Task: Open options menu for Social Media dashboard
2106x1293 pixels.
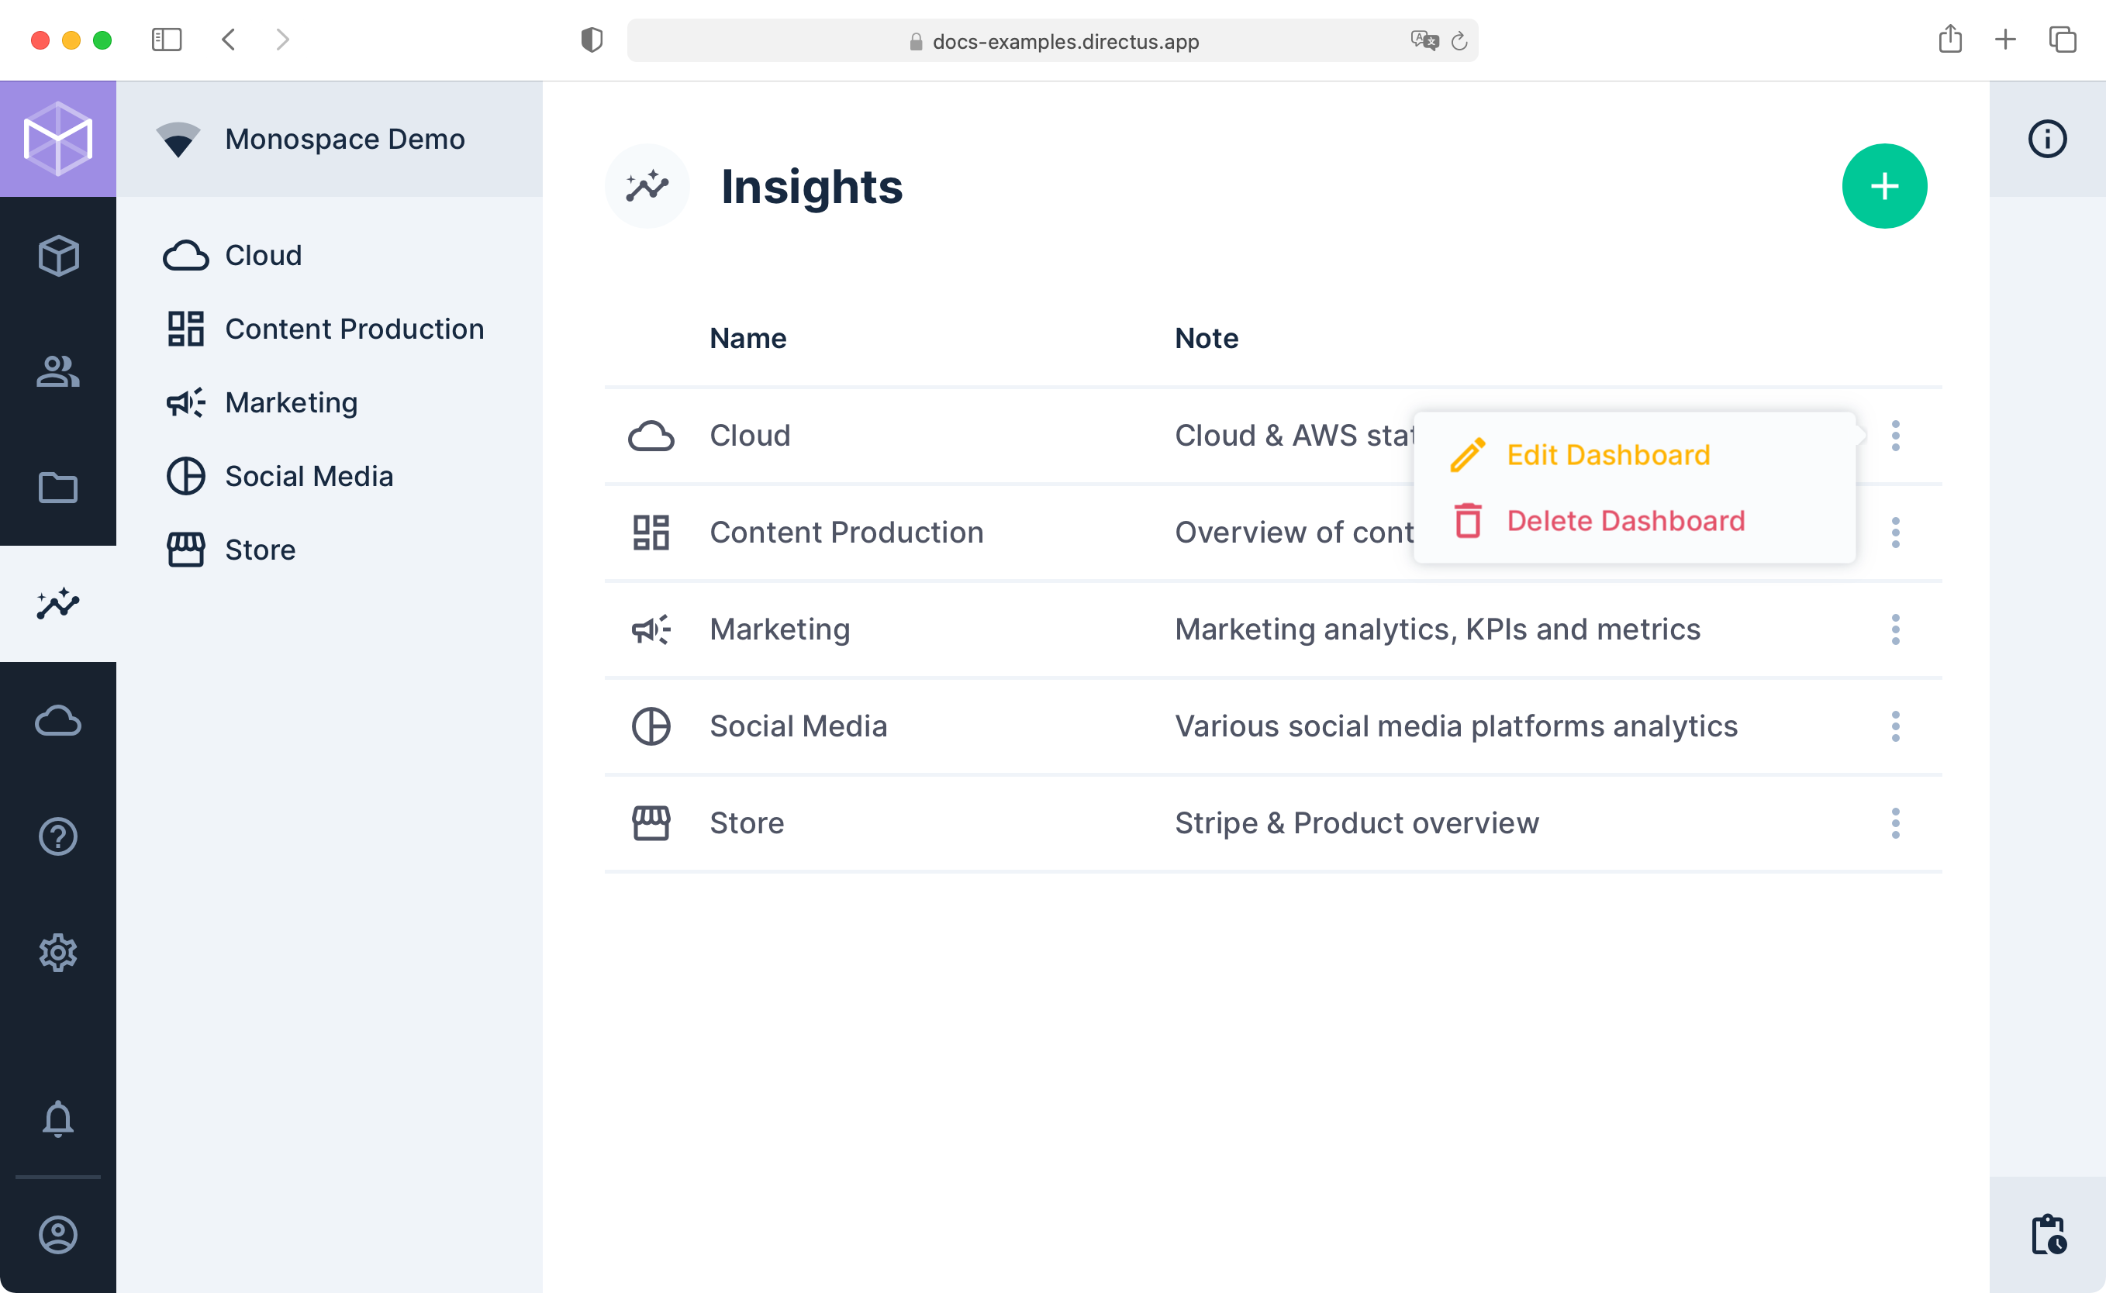Action: (1896, 726)
